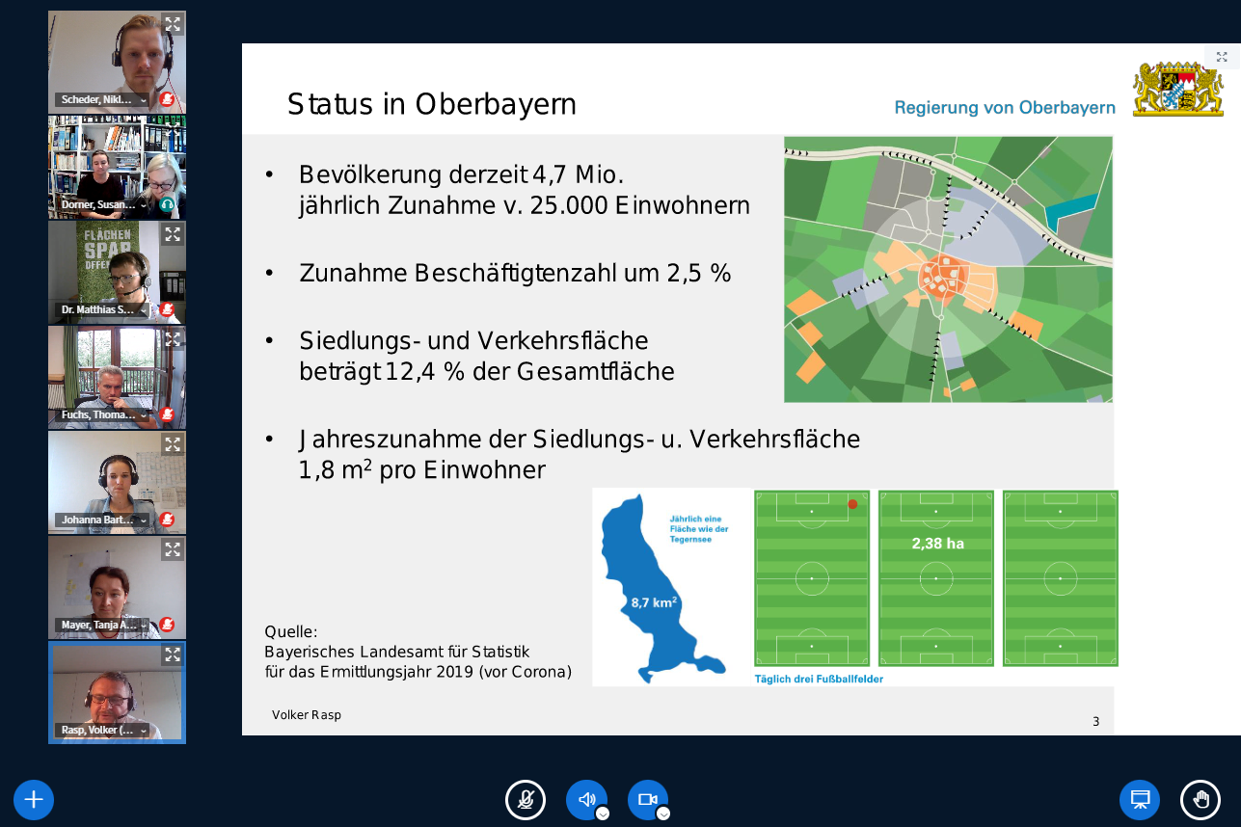Image resolution: width=1241 pixels, height=827 pixels.
Task: Click red muted icon on Dr. Matthias tile
Action: (x=167, y=309)
